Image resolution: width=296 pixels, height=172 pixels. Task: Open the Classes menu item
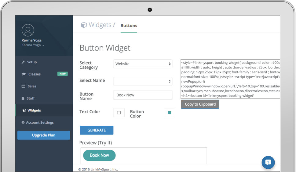click(35, 74)
